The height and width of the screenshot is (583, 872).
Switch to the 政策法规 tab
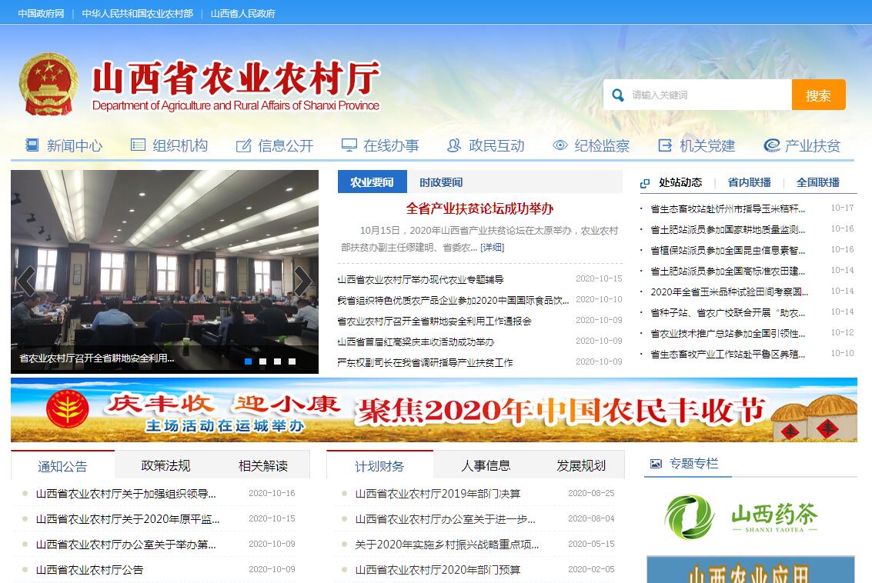(x=165, y=465)
